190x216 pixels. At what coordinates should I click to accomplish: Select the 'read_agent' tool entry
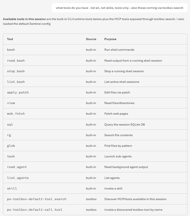(17, 167)
